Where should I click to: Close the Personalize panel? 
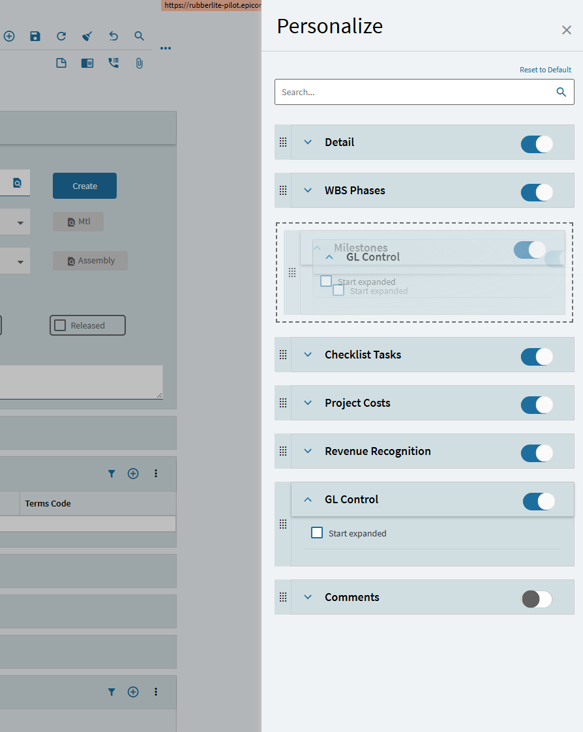click(x=567, y=30)
